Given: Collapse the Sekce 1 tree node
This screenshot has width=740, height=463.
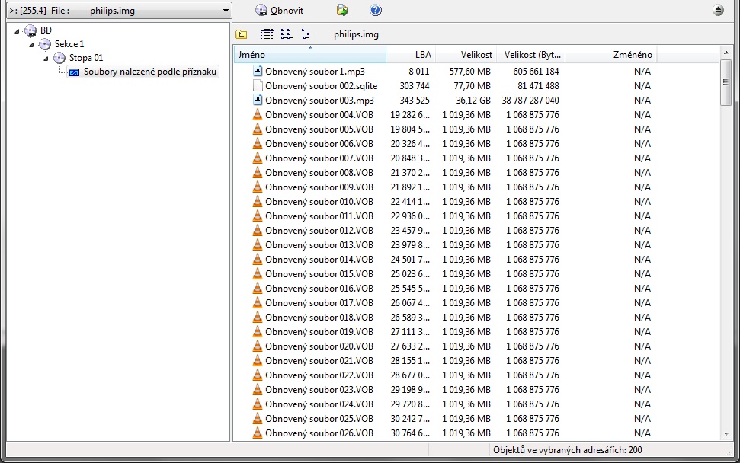Looking at the screenshot, I should (31, 45).
